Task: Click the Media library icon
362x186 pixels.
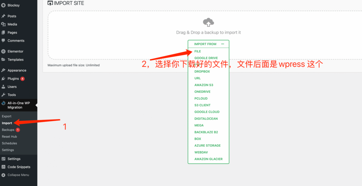Action: coord(3,24)
